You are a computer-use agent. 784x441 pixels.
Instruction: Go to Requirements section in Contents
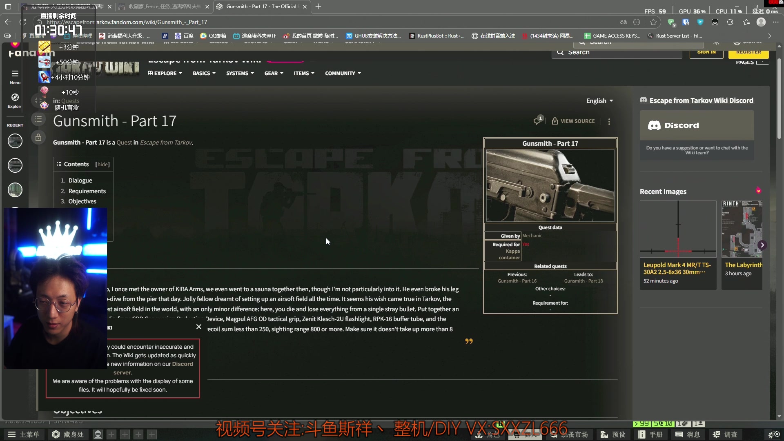point(87,191)
